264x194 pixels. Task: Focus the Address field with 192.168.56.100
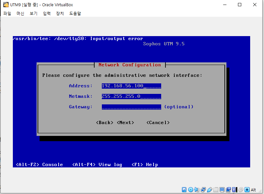click(x=131, y=86)
